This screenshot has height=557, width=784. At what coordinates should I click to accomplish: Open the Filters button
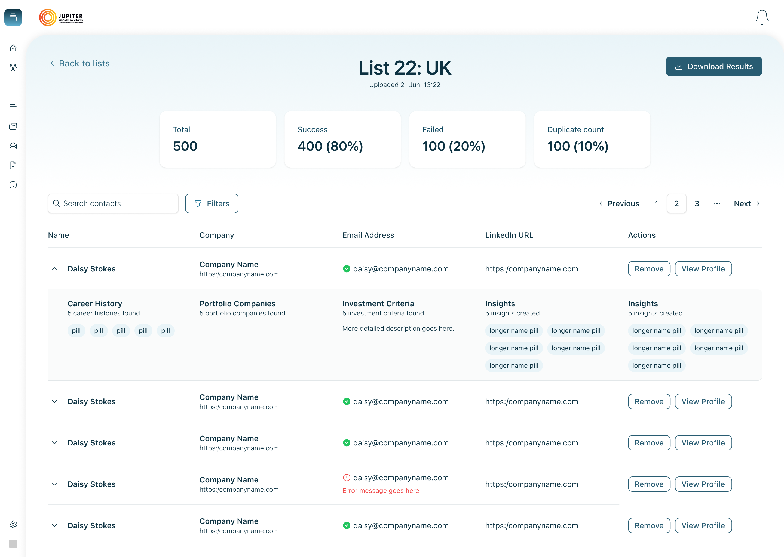[x=212, y=203]
